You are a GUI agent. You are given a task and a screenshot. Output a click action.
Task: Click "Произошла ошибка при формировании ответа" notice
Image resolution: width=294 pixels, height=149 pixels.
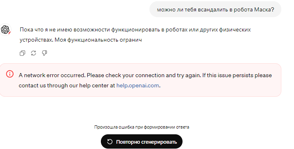pyautogui.click(x=142, y=127)
